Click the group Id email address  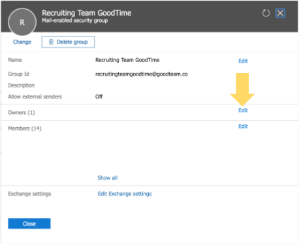(142, 74)
